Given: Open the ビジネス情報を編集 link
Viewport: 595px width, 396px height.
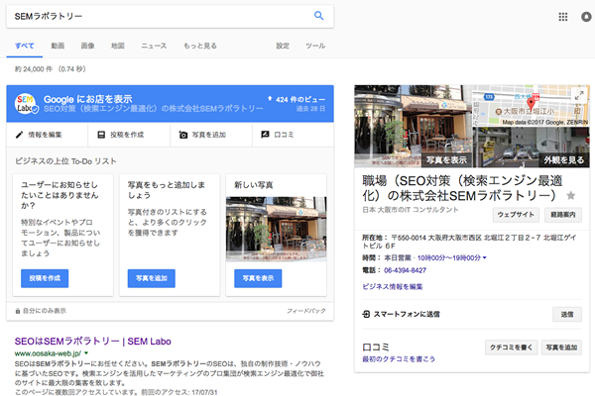Looking at the screenshot, I should (x=393, y=286).
